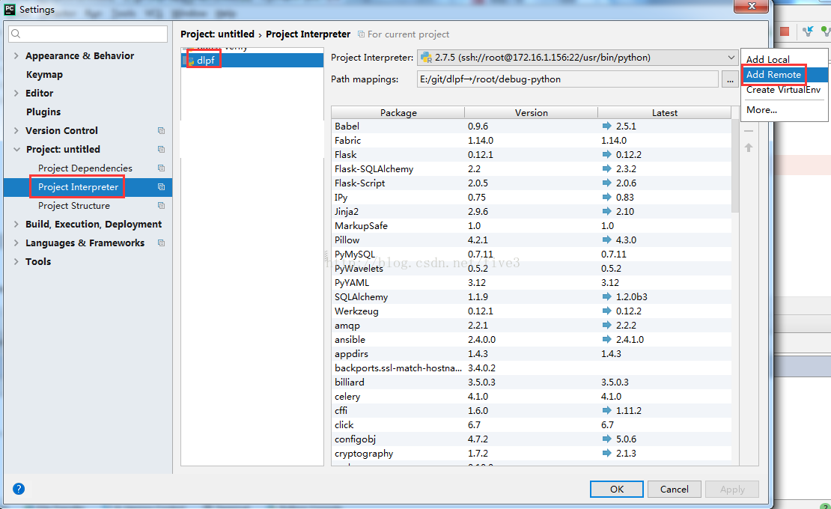Close the Settings dialog
This screenshot has height=509, width=831.
click(x=752, y=6)
